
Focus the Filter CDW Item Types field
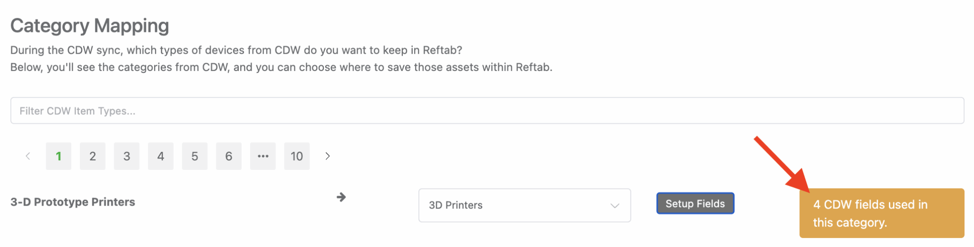click(487, 111)
